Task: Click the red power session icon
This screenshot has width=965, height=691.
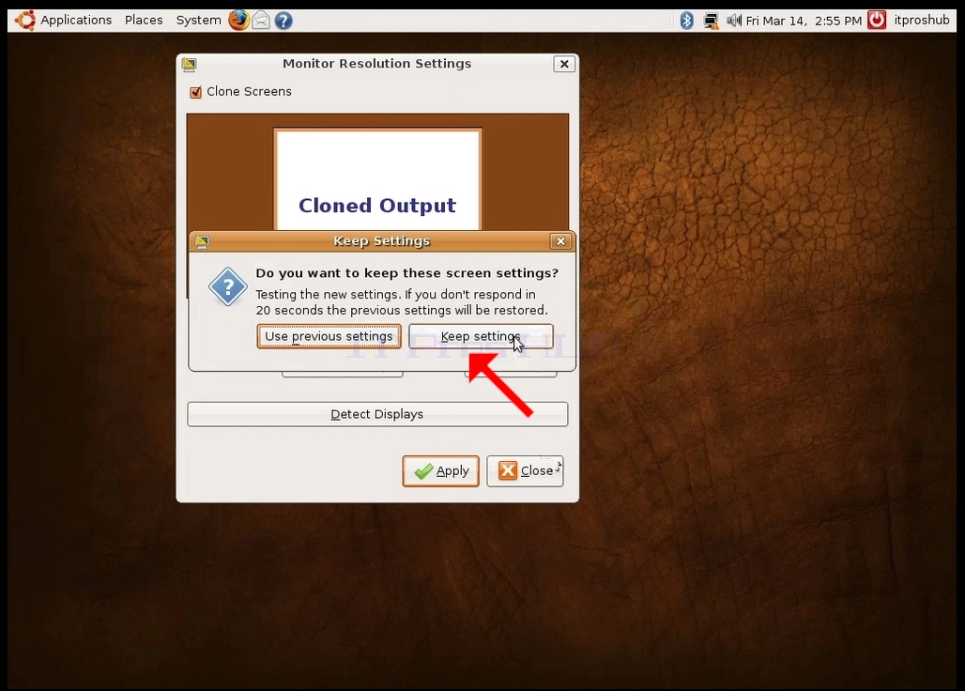Action: pos(877,20)
